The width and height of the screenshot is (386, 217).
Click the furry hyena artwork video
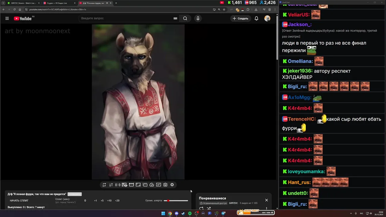pos(138,102)
